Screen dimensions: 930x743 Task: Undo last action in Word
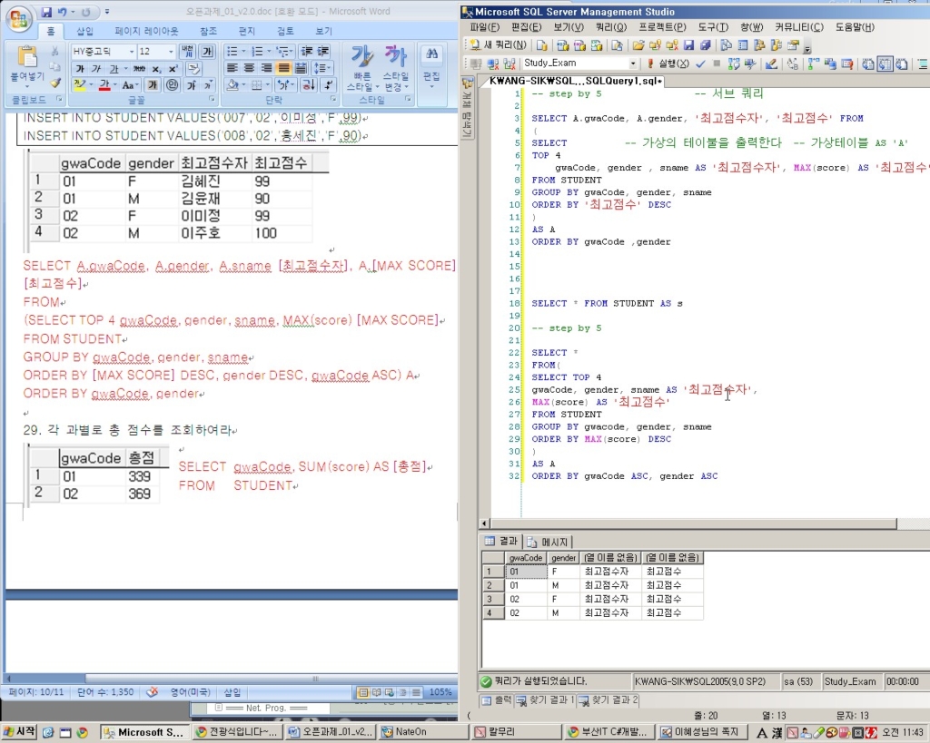point(62,12)
